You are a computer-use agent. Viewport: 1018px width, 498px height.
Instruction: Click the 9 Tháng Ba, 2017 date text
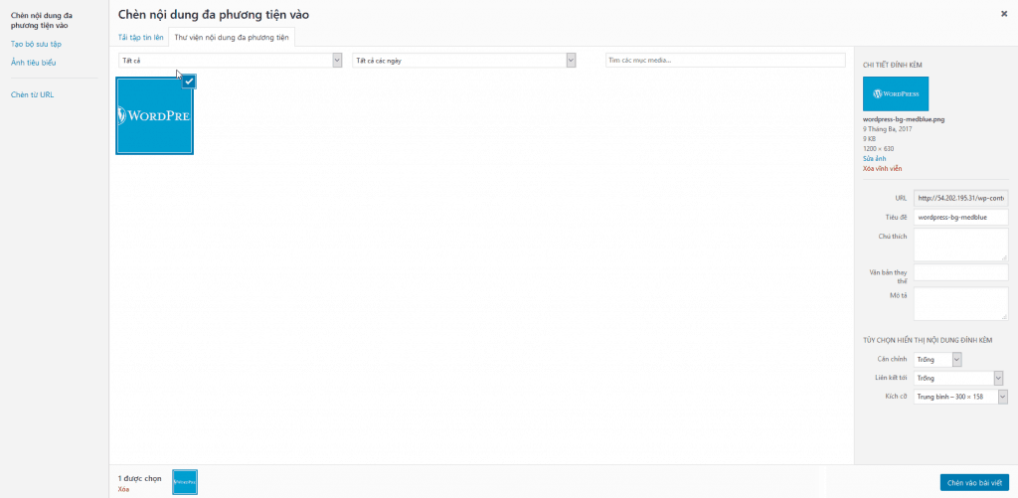click(888, 129)
